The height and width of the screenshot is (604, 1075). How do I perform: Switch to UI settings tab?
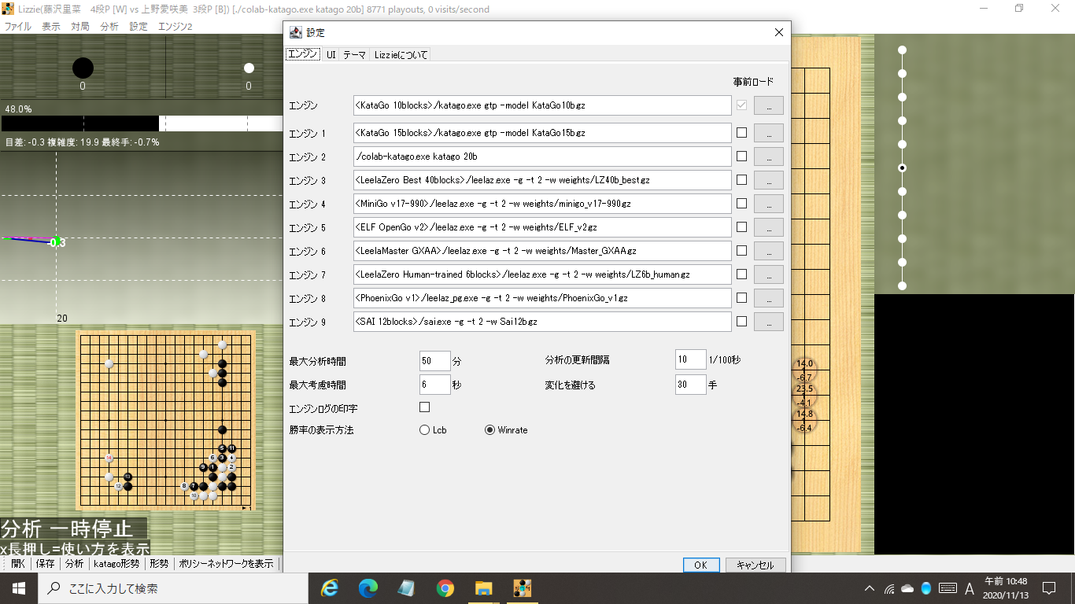click(331, 54)
